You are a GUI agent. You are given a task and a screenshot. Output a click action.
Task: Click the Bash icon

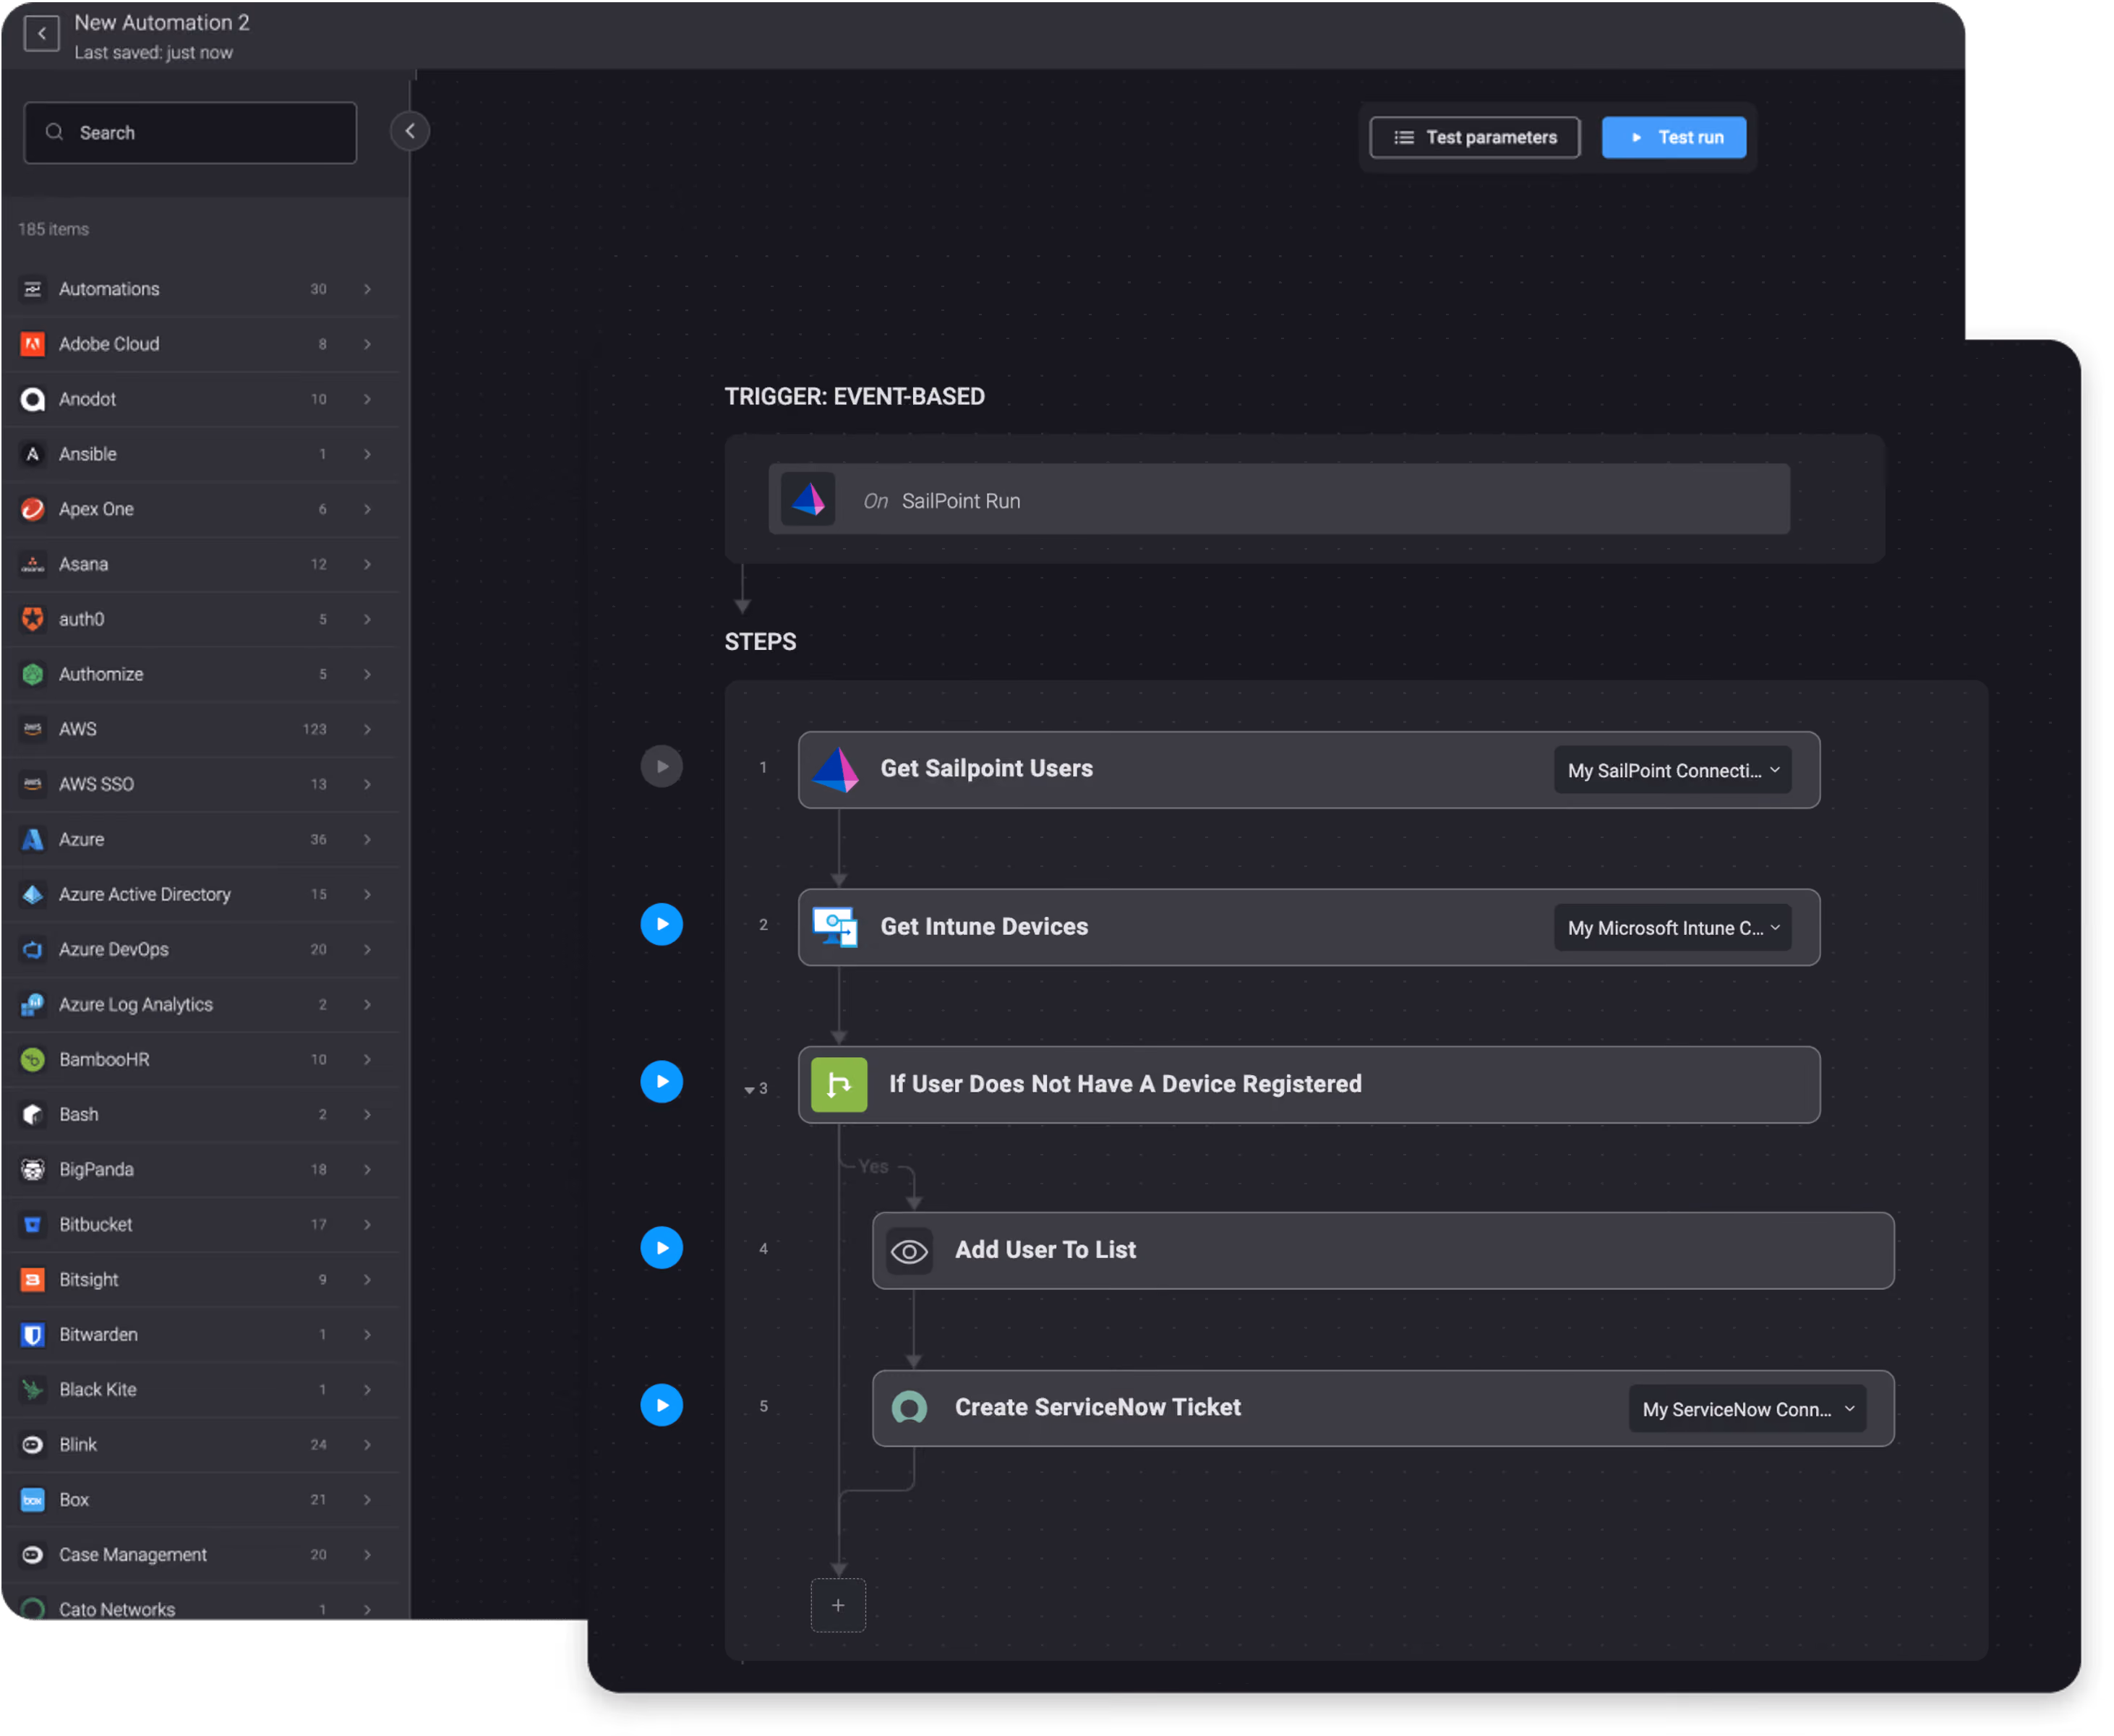pos(33,1114)
